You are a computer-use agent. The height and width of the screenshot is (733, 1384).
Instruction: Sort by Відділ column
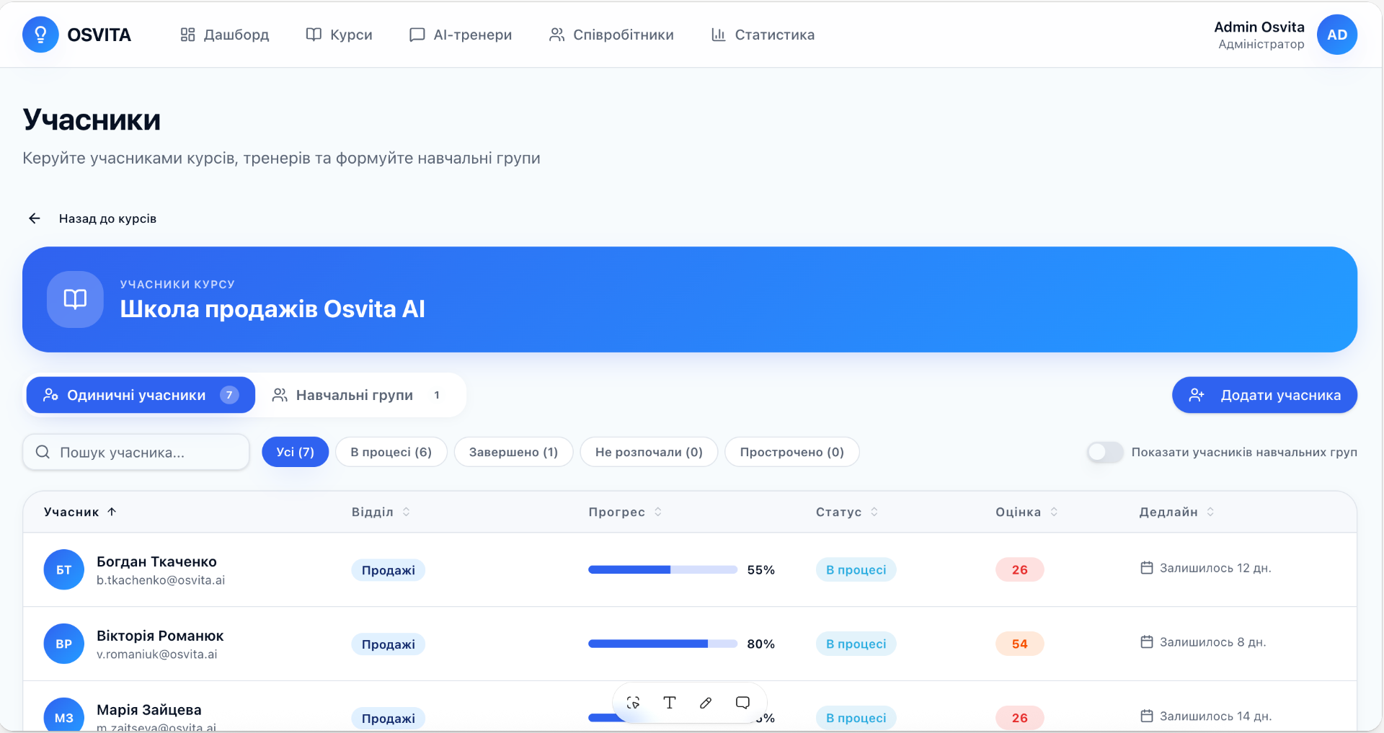coord(381,512)
